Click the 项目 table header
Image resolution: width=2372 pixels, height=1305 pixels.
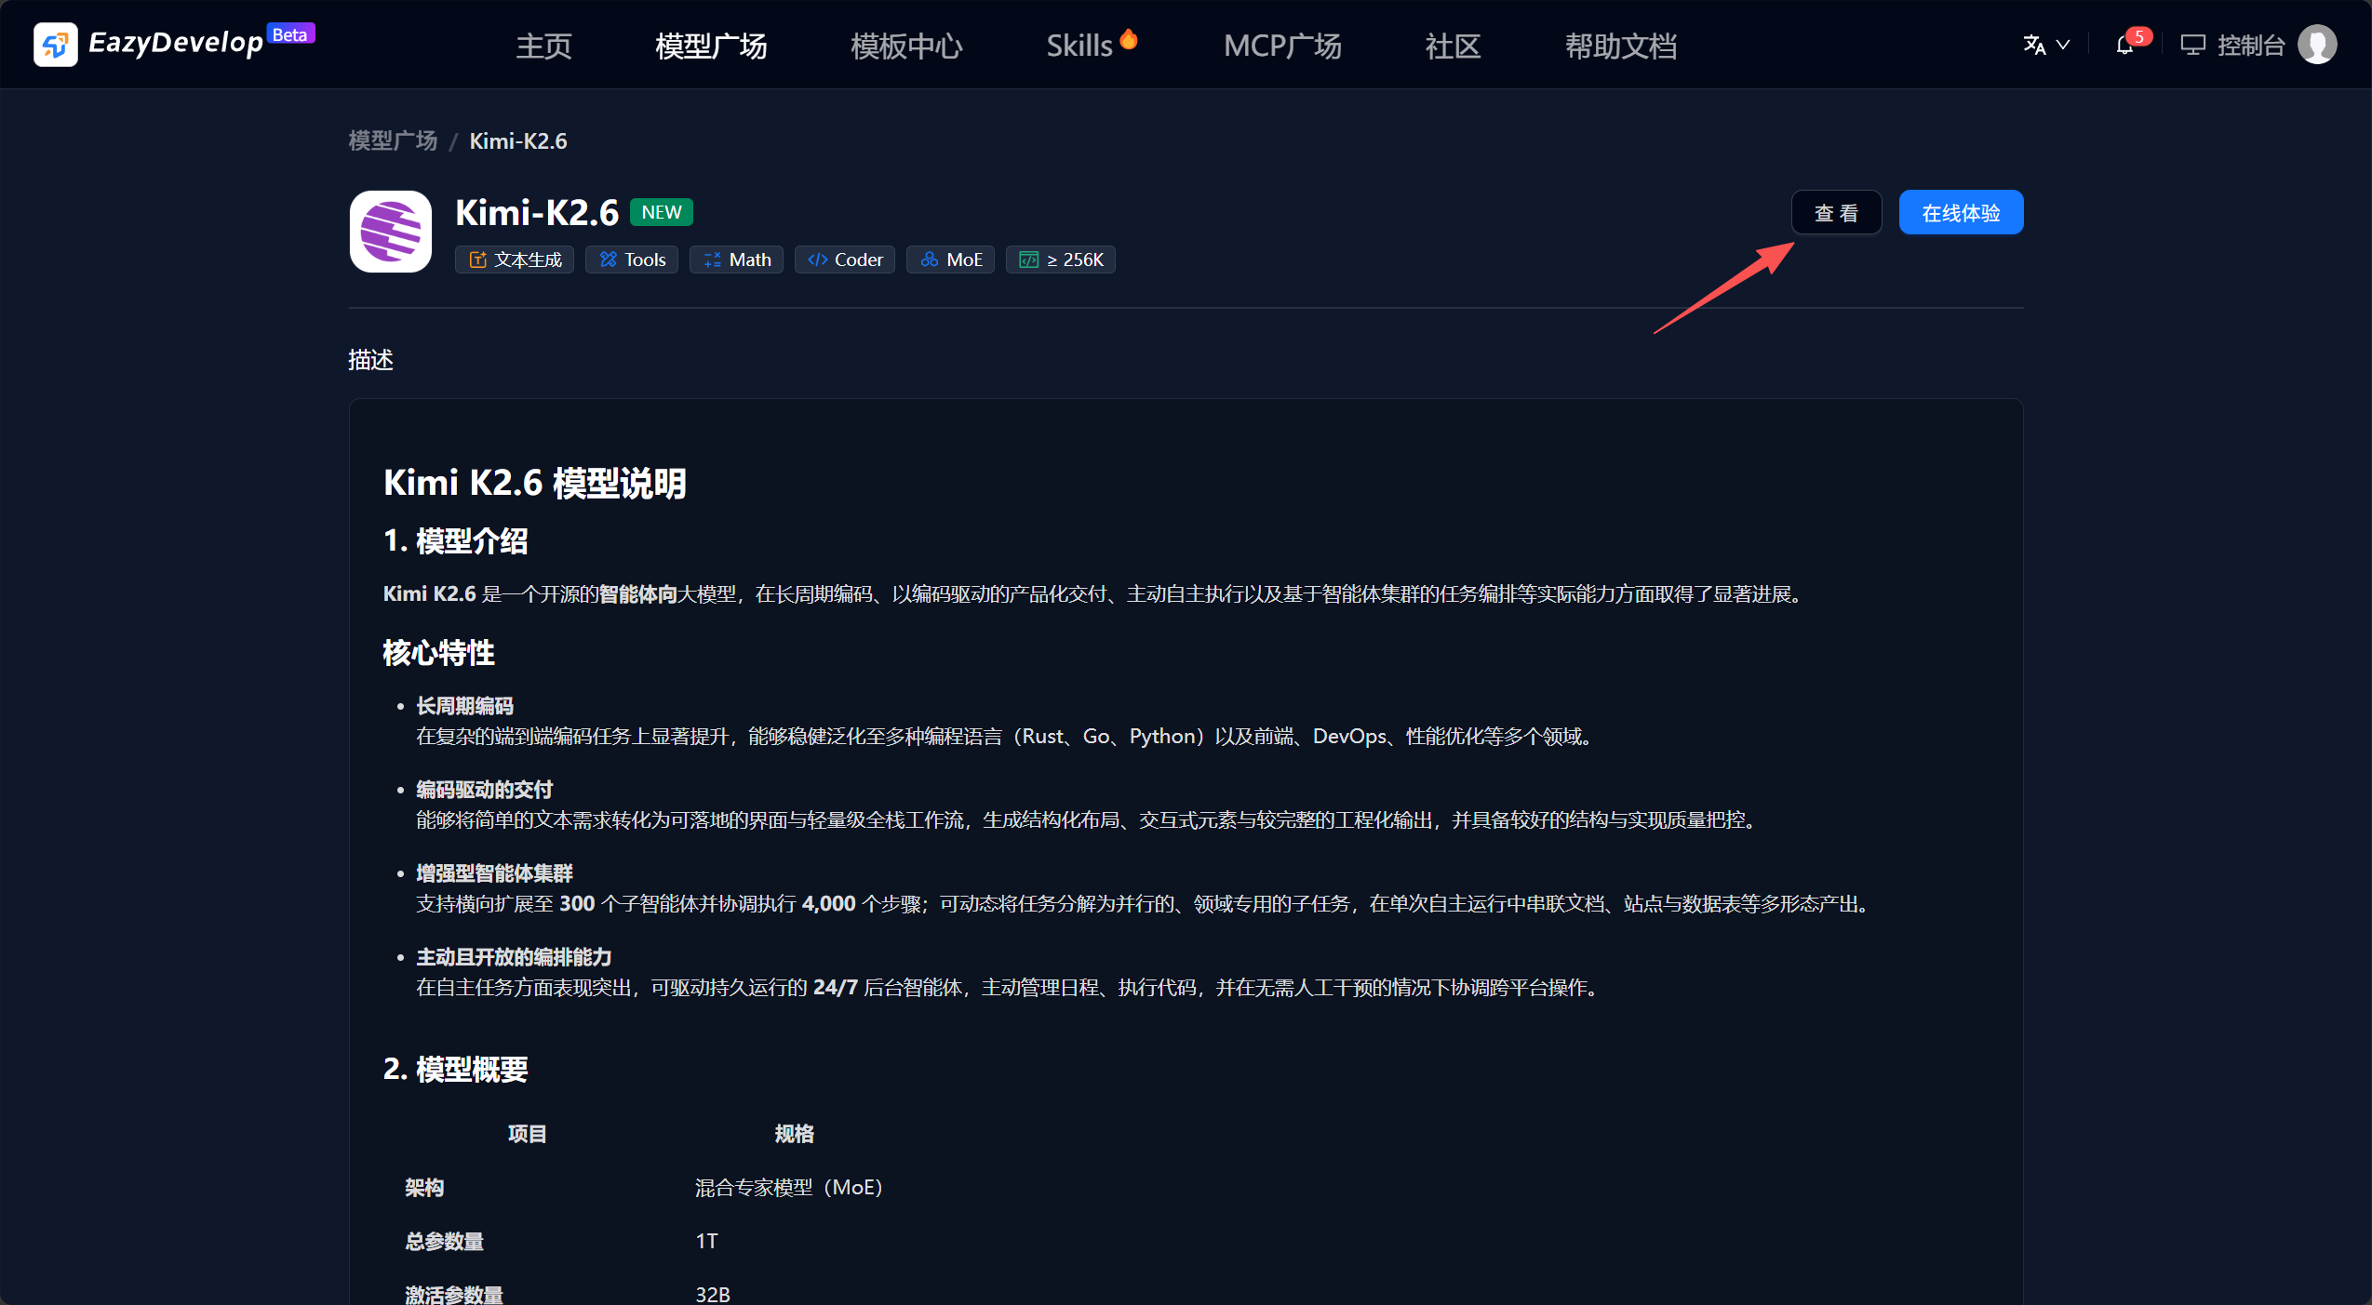527,1134
